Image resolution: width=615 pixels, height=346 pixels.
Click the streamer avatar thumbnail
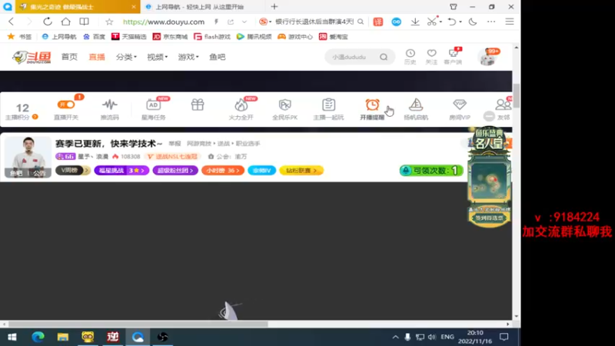[28, 157]
